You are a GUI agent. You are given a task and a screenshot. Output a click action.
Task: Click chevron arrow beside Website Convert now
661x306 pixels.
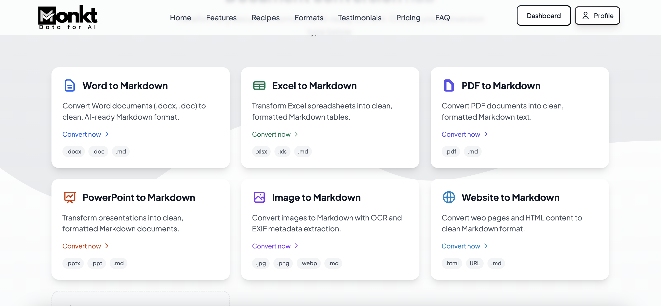pos(485,246)
